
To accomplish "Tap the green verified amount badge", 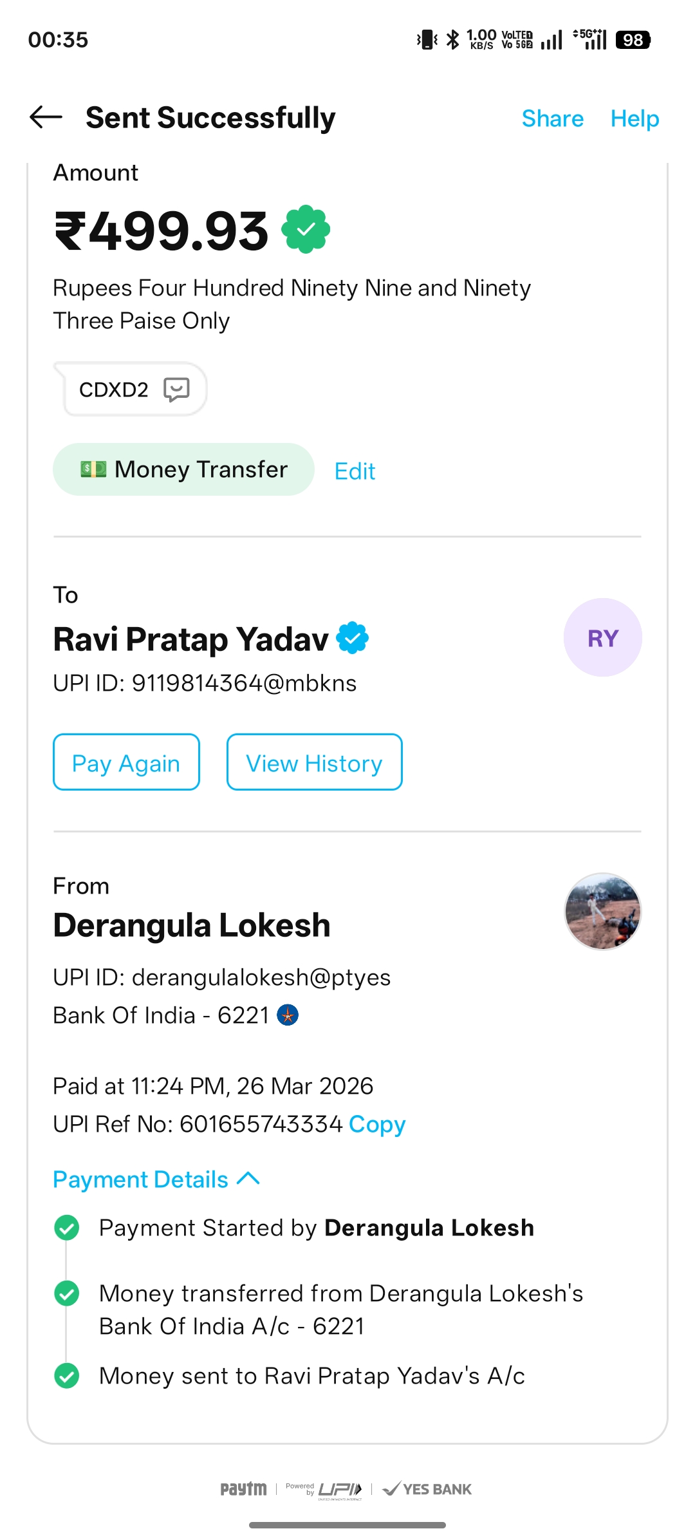I will (306, 229).
